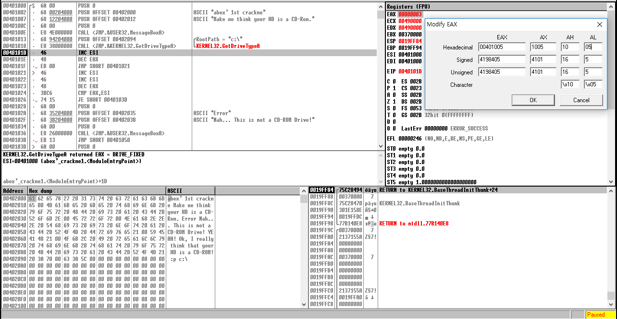This screenshot has width=617, height=319.
Task: Click the Signed EAX field value 4198405
Action: [502, 59]
